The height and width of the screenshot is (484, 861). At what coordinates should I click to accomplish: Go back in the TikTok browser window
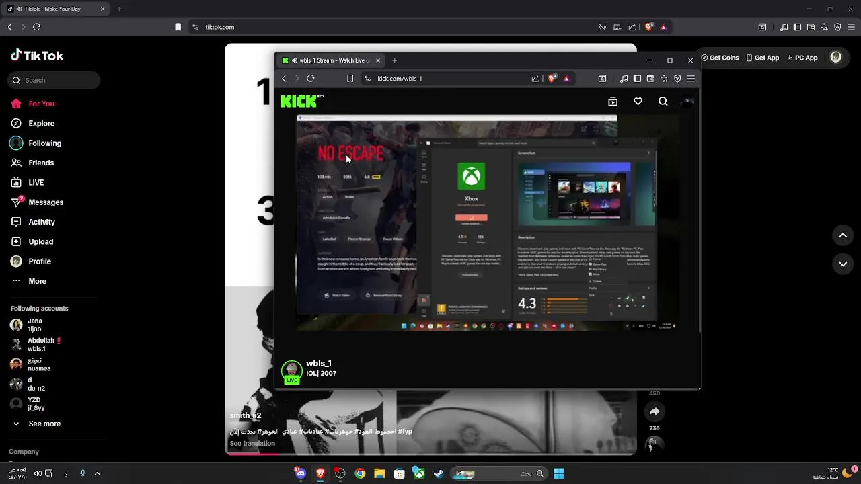[x=9, y=27]
